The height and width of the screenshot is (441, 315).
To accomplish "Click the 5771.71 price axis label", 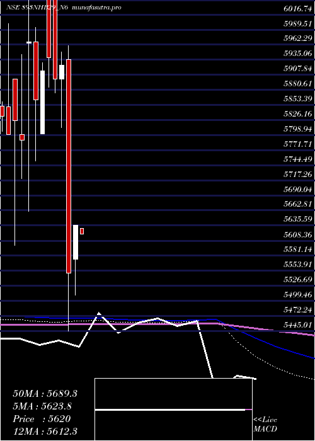I will (298, 144).
